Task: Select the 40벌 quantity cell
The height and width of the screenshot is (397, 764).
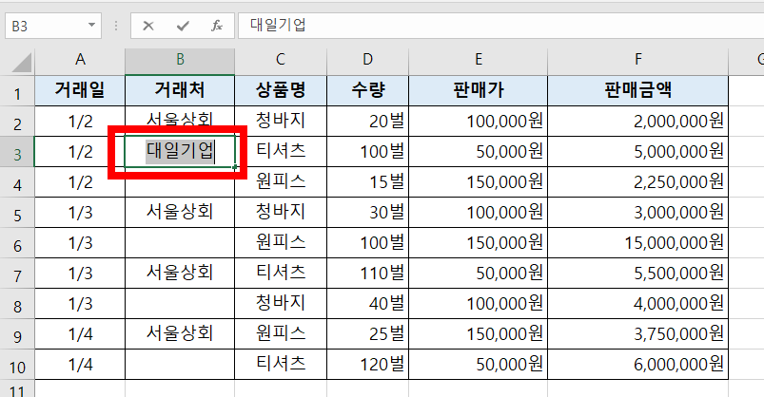Action: tap(368, 304)
